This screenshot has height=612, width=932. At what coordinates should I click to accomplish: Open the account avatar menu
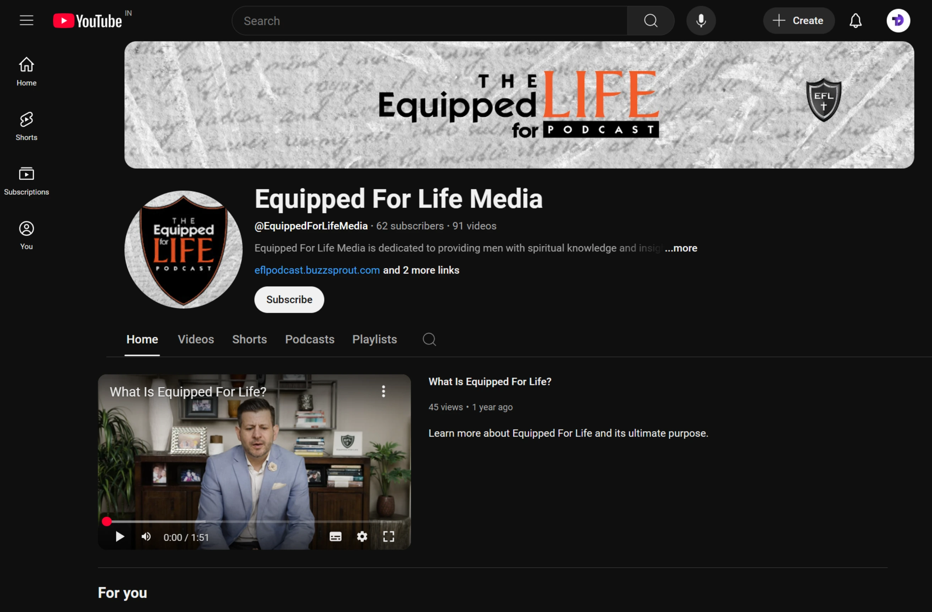coord(898,21)
